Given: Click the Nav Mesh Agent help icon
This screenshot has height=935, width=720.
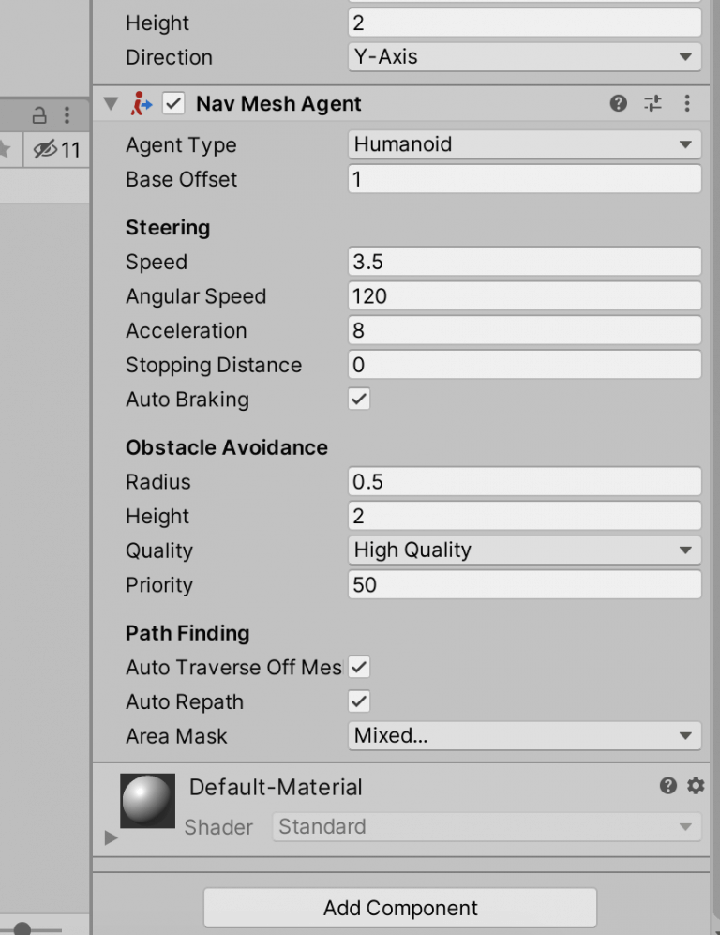Looking at the screenshot, I should 618,103.
